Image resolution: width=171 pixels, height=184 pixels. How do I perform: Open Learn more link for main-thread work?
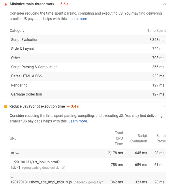[78, 19]
